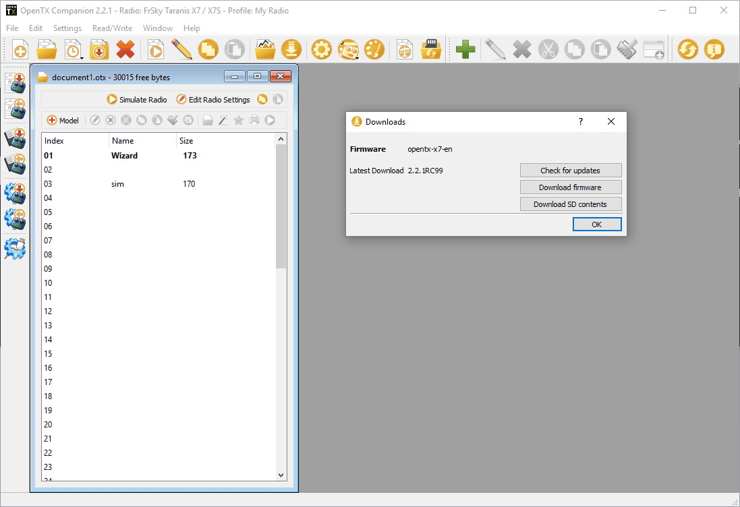Click Check for updates in Downloads dialog
Viewport: 740px width, 507px height.
[571, 171]
